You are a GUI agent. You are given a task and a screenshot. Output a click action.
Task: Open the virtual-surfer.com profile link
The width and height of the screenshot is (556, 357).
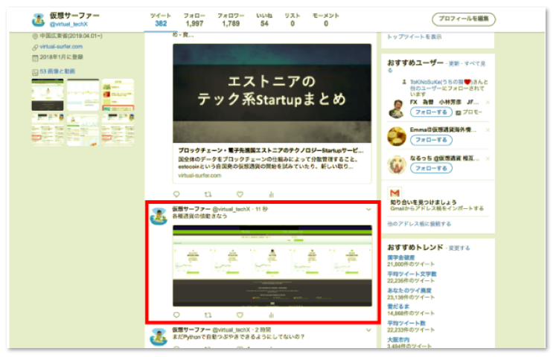point(61,47)
